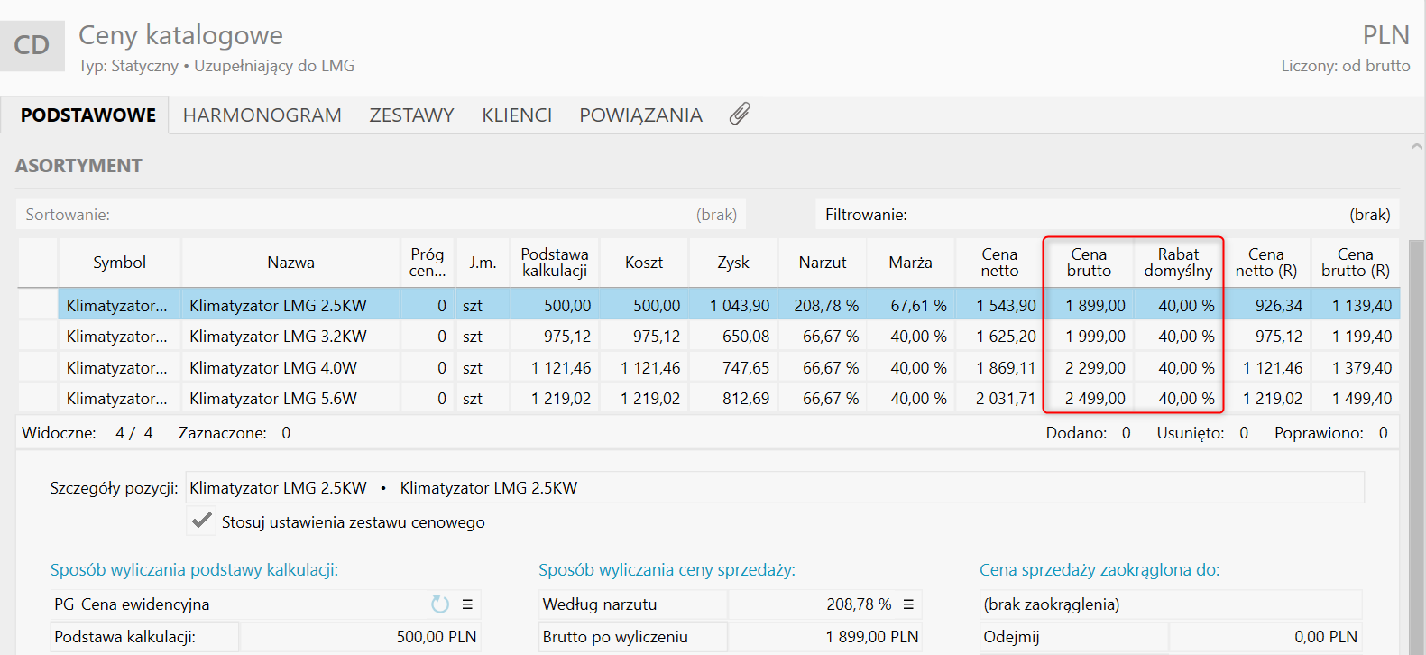Open the ZESTAWY tab

pos(411,115)
